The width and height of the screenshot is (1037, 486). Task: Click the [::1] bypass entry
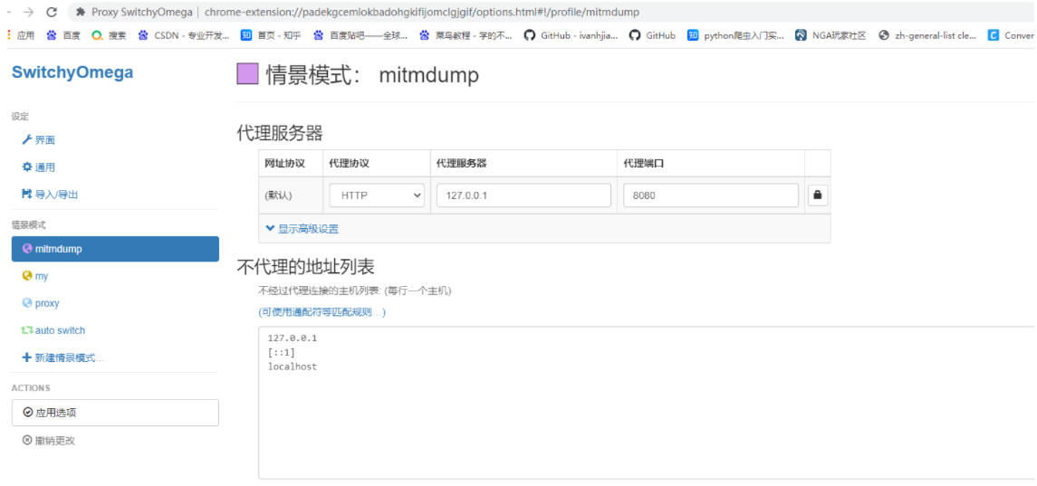281,352
